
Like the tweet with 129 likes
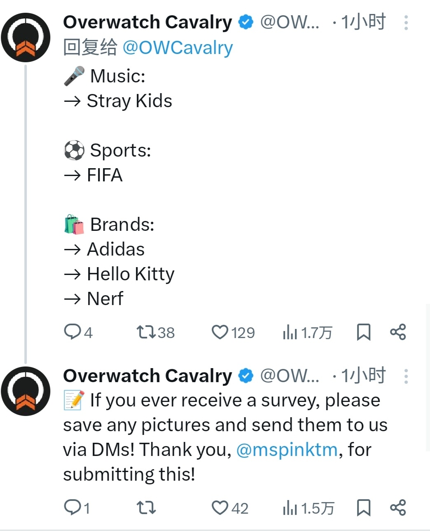pyautogui.click(x=220, y=332)
